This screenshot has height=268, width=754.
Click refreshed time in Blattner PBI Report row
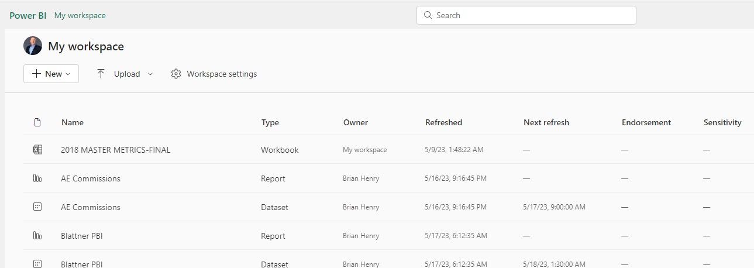456,236
